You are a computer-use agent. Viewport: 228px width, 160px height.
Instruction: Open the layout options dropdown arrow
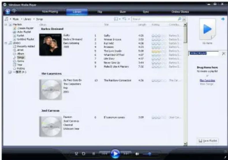120,19
